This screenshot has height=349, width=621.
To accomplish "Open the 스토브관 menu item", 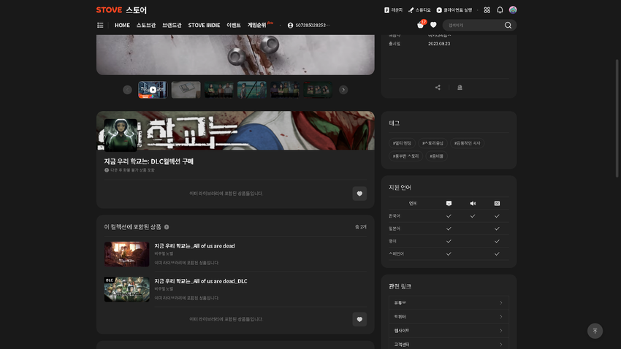I will (145, 25).
